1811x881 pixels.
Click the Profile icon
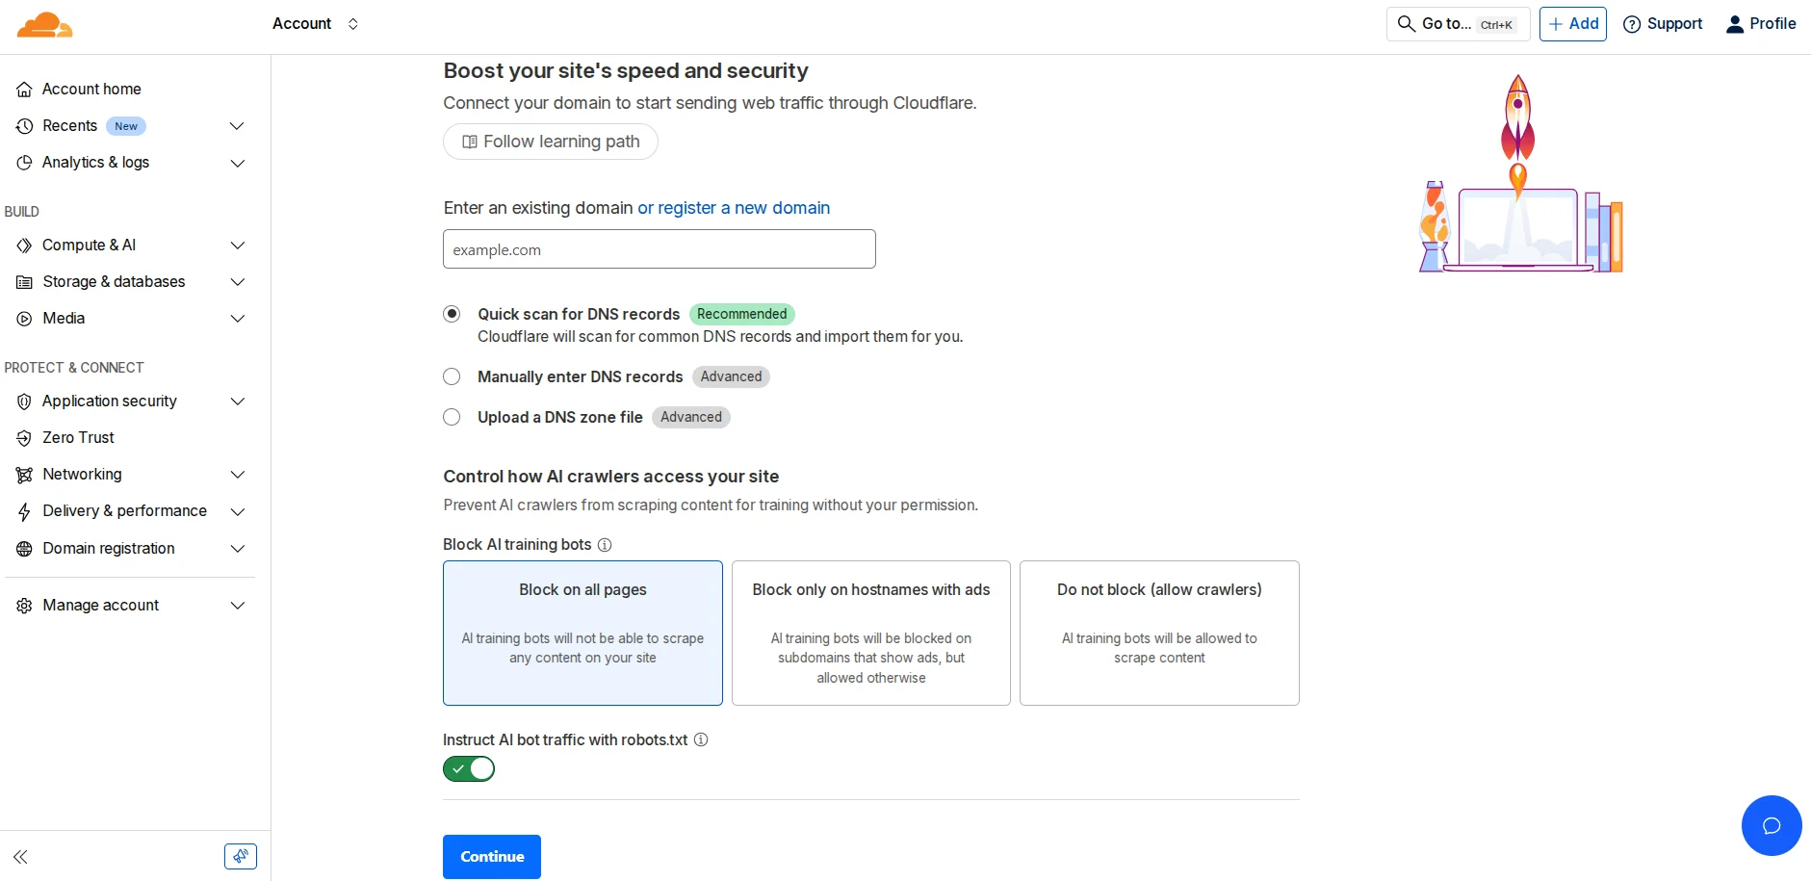[x=1736, y=24]
